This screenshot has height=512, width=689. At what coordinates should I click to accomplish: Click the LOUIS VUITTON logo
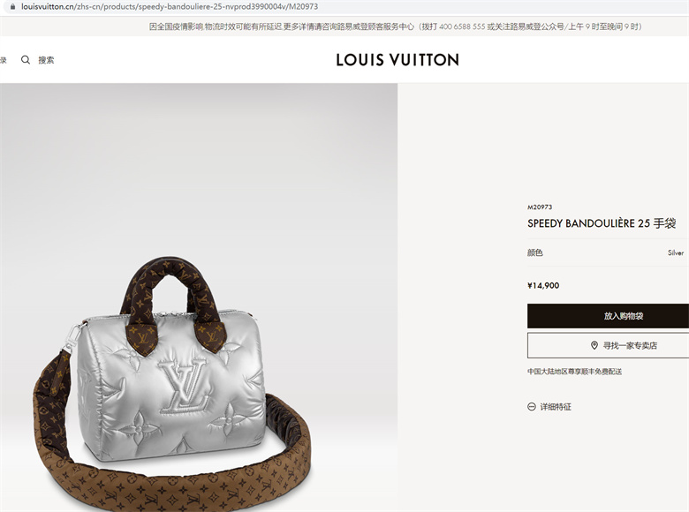pyautogui.click(x=397, y=60)
